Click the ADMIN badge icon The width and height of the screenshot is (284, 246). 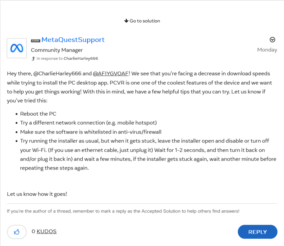(35, 41)
